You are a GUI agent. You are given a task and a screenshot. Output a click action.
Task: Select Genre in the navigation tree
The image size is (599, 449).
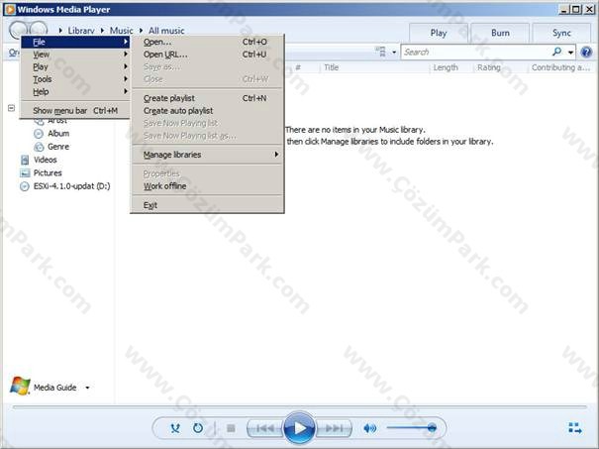[58, 147]
